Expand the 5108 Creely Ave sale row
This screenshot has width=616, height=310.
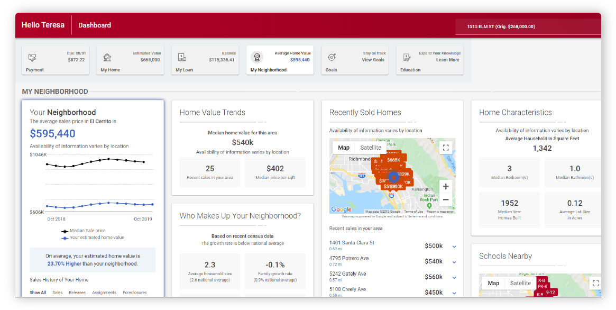454,293
